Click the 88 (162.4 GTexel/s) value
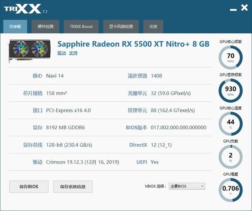Viewport: 252px width, 211px height. click(x=173, y=110)
